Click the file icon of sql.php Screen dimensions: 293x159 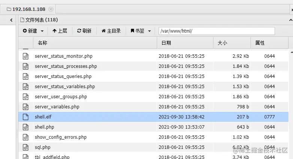click(26, 147)
